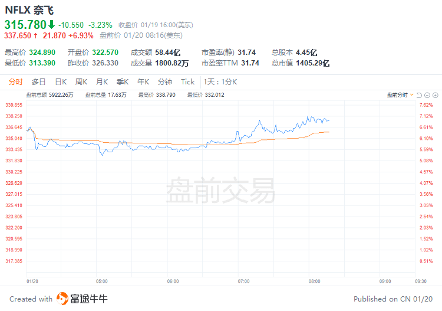Click the pre-market 最低价 332.012
The image size is (442, 311).
click(x=215, y=95)
